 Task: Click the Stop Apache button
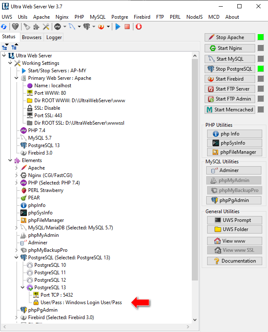(230, 37)
